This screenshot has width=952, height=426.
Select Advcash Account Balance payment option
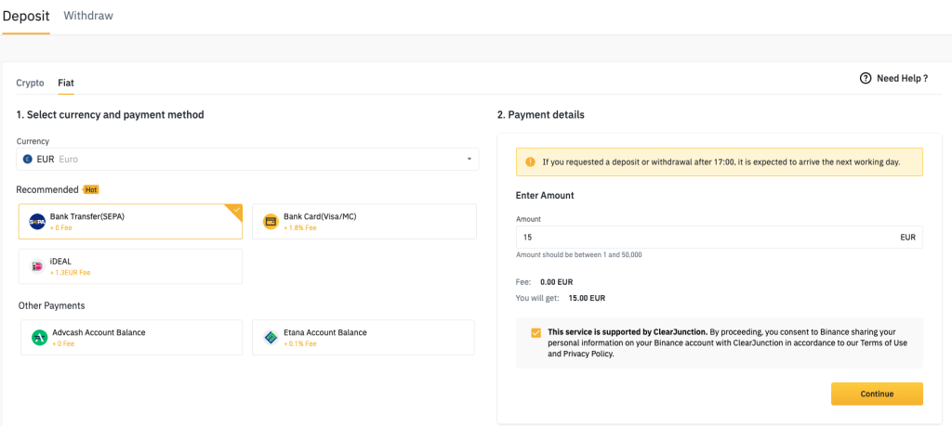pos(130,338)
